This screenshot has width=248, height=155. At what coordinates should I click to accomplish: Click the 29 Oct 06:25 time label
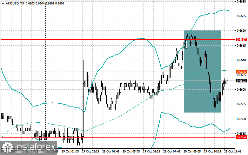point(151,152)
